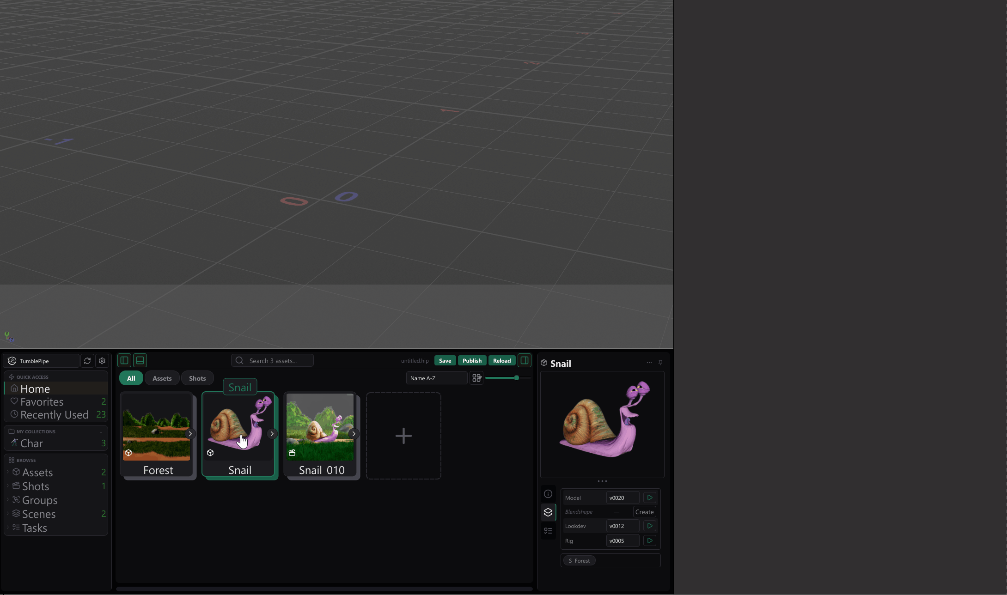Click the search magnifier icon
The width and height of the screenshot is (1007, 595).
(x=239, y=360)
